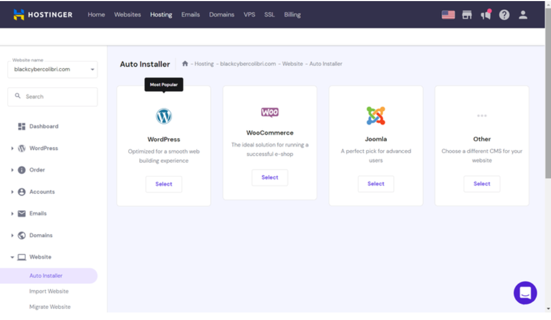This screenshot has width=551, height=320.
Task: Click the three dots icon on Other card
Action: tap(482, 116)
